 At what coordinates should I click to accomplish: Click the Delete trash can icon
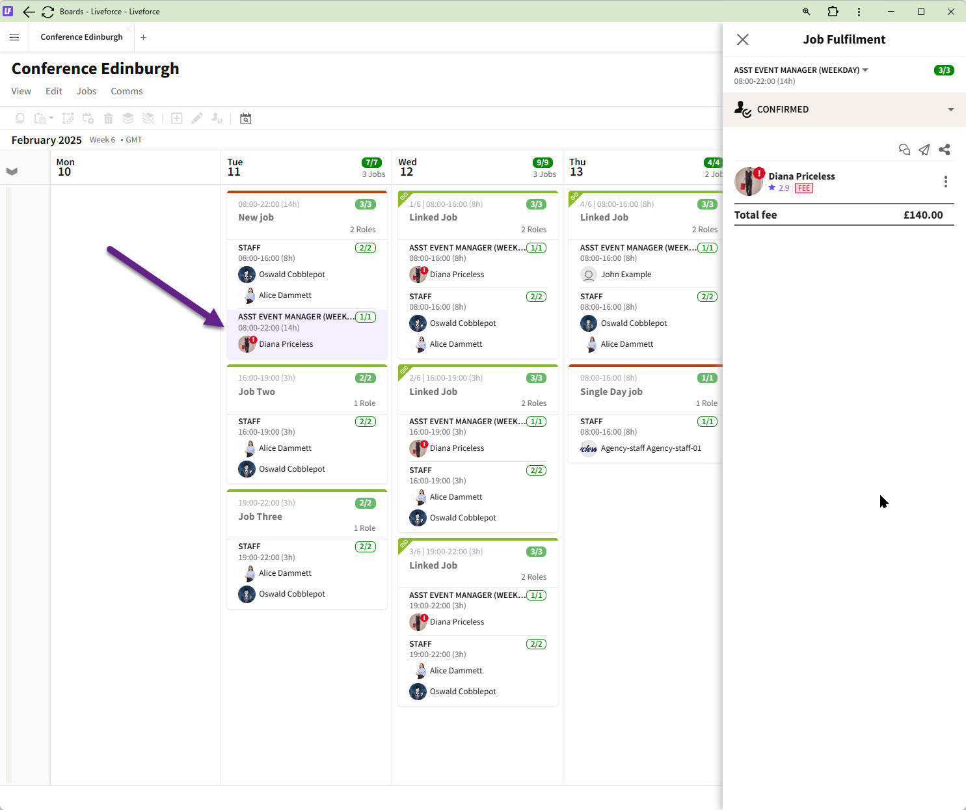click(109, 118)
